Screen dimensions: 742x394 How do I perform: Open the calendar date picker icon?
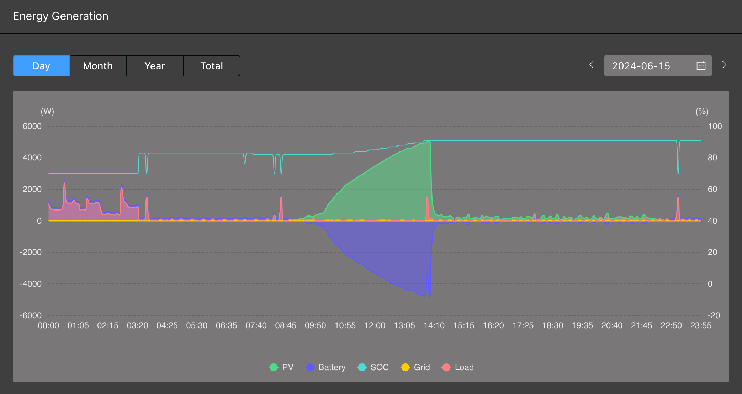click(x=701, y=66)
